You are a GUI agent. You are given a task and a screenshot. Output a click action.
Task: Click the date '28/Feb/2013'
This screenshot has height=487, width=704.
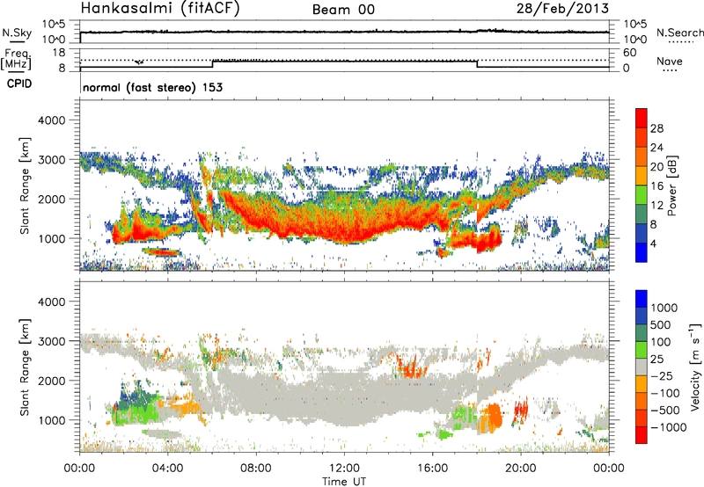point(562,8)
